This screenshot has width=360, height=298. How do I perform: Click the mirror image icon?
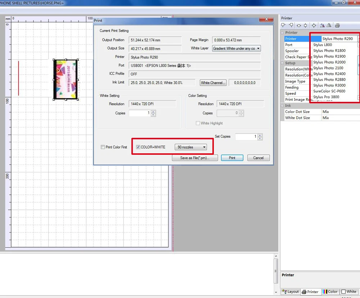tap(329, 26)
